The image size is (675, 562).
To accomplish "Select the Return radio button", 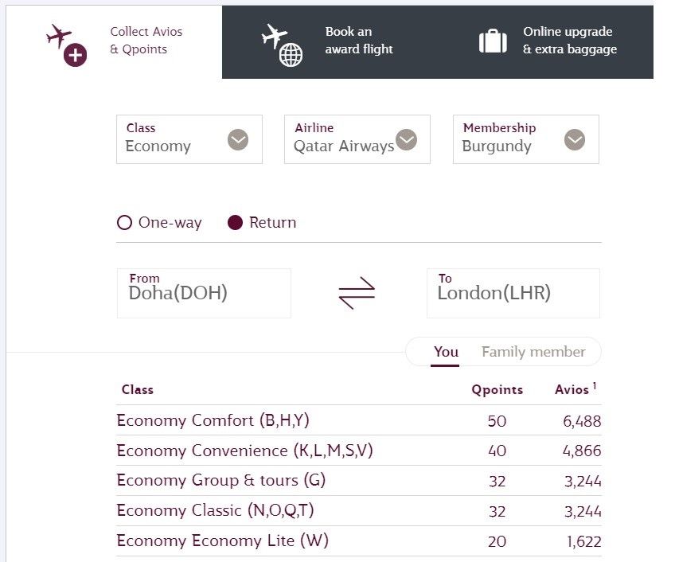I will 235,223.
